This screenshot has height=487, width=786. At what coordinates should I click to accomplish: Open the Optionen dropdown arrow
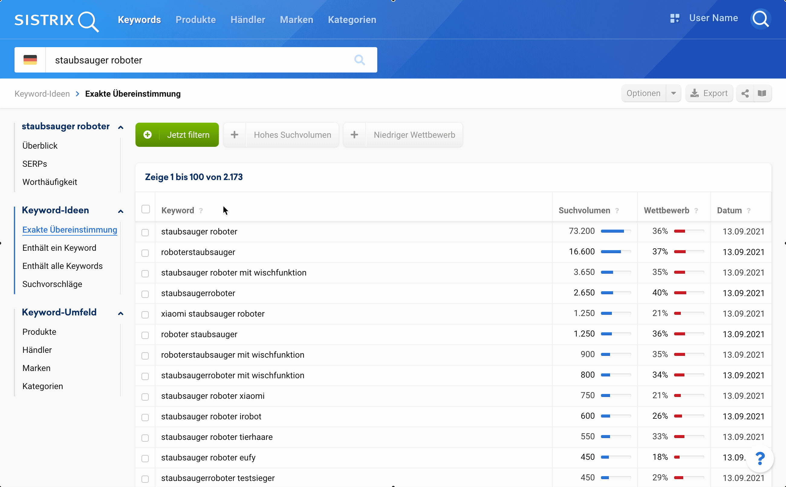point(674,93)
